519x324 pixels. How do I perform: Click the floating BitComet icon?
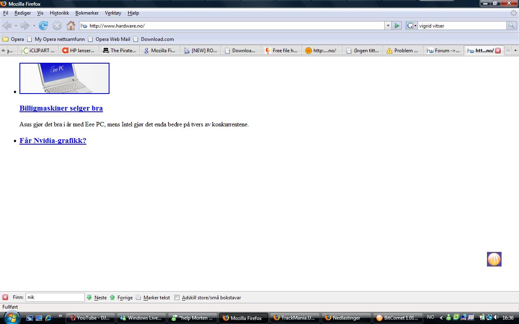(494, 259)
